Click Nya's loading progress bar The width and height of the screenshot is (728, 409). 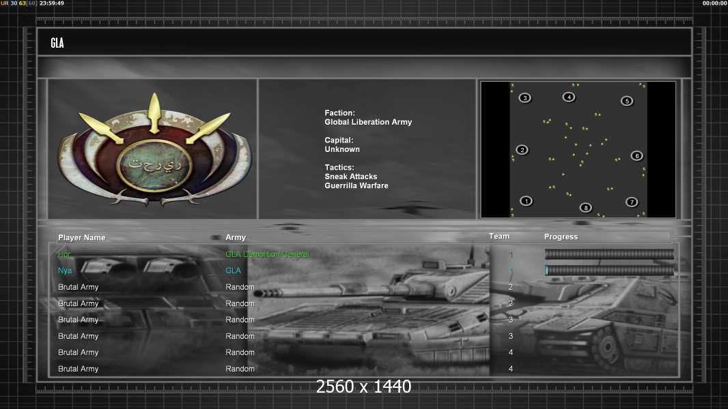[609, 270]
